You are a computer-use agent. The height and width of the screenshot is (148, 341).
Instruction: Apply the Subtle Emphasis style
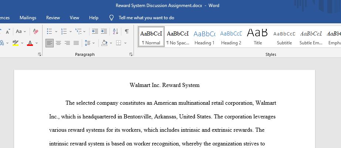311,37
